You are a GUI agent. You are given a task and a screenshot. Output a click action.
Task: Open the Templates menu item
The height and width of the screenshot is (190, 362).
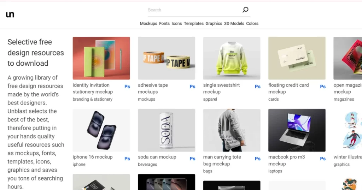(x=194, y=24)
